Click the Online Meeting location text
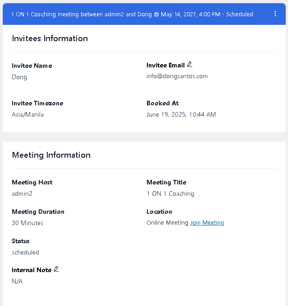This screenshot has width=288, height=306. coord(167,223)
